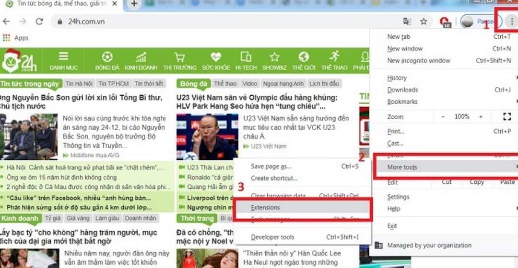518x268 pixels.
Task: Increase zoom with plus button
Action: click(x=481, y=117)
